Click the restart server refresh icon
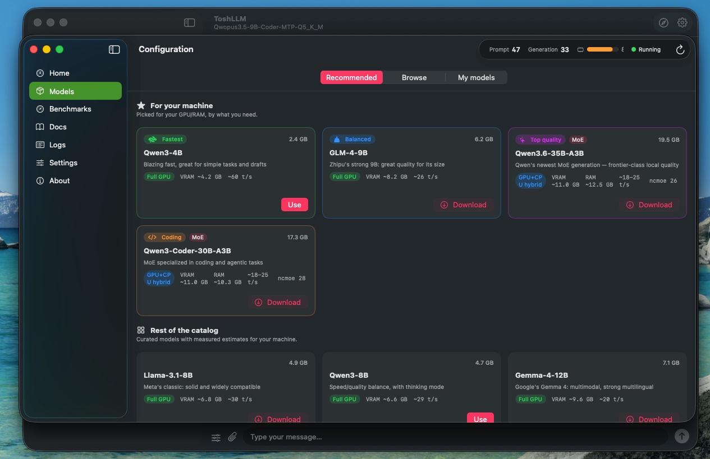Image resolution: width=710 pixels, height=459 pixels. point(680,49)
